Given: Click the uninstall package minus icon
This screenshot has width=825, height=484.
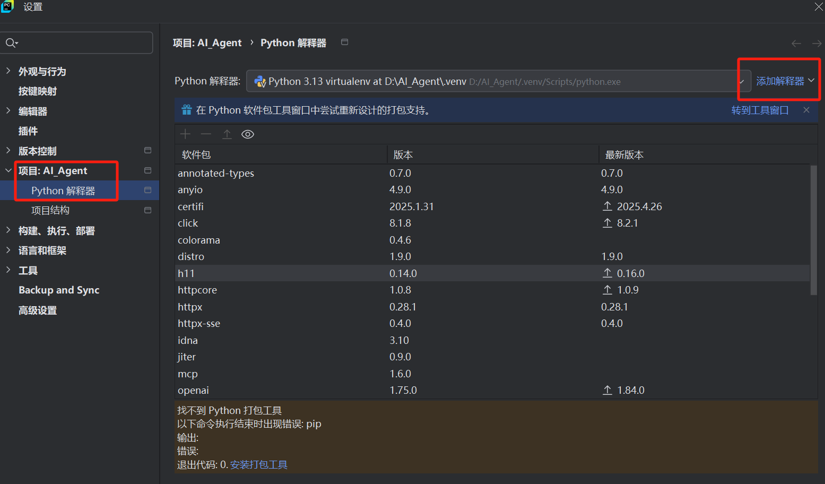Looking at the screenshot, I should coord(206,134).
